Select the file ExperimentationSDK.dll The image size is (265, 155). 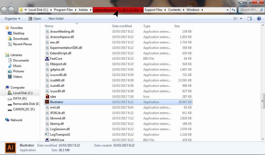pyautogui.click(x=66, y=48)
